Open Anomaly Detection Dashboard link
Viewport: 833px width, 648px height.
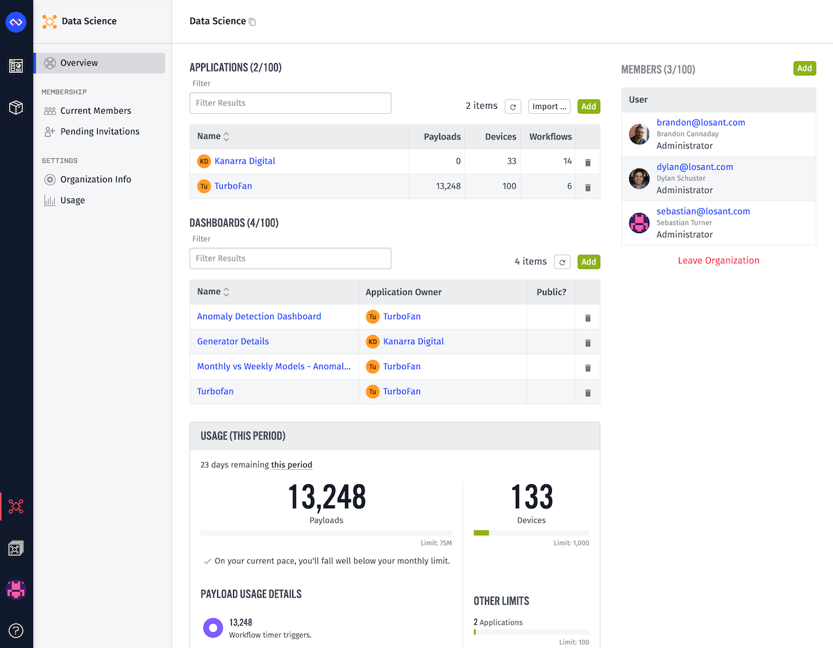tap(259, 316)
